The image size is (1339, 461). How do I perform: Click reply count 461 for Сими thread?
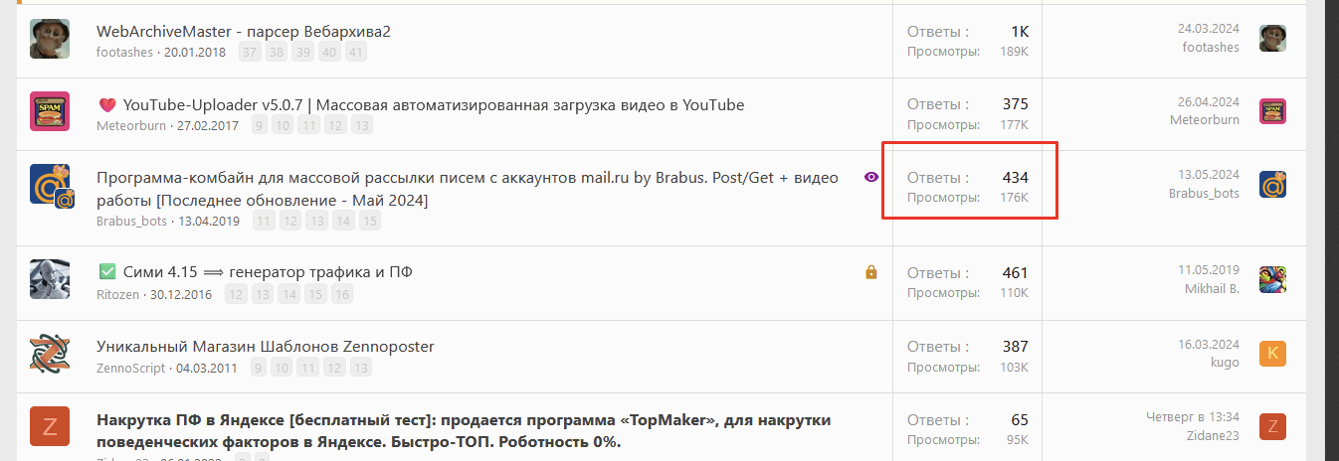tap(1016, 272)
